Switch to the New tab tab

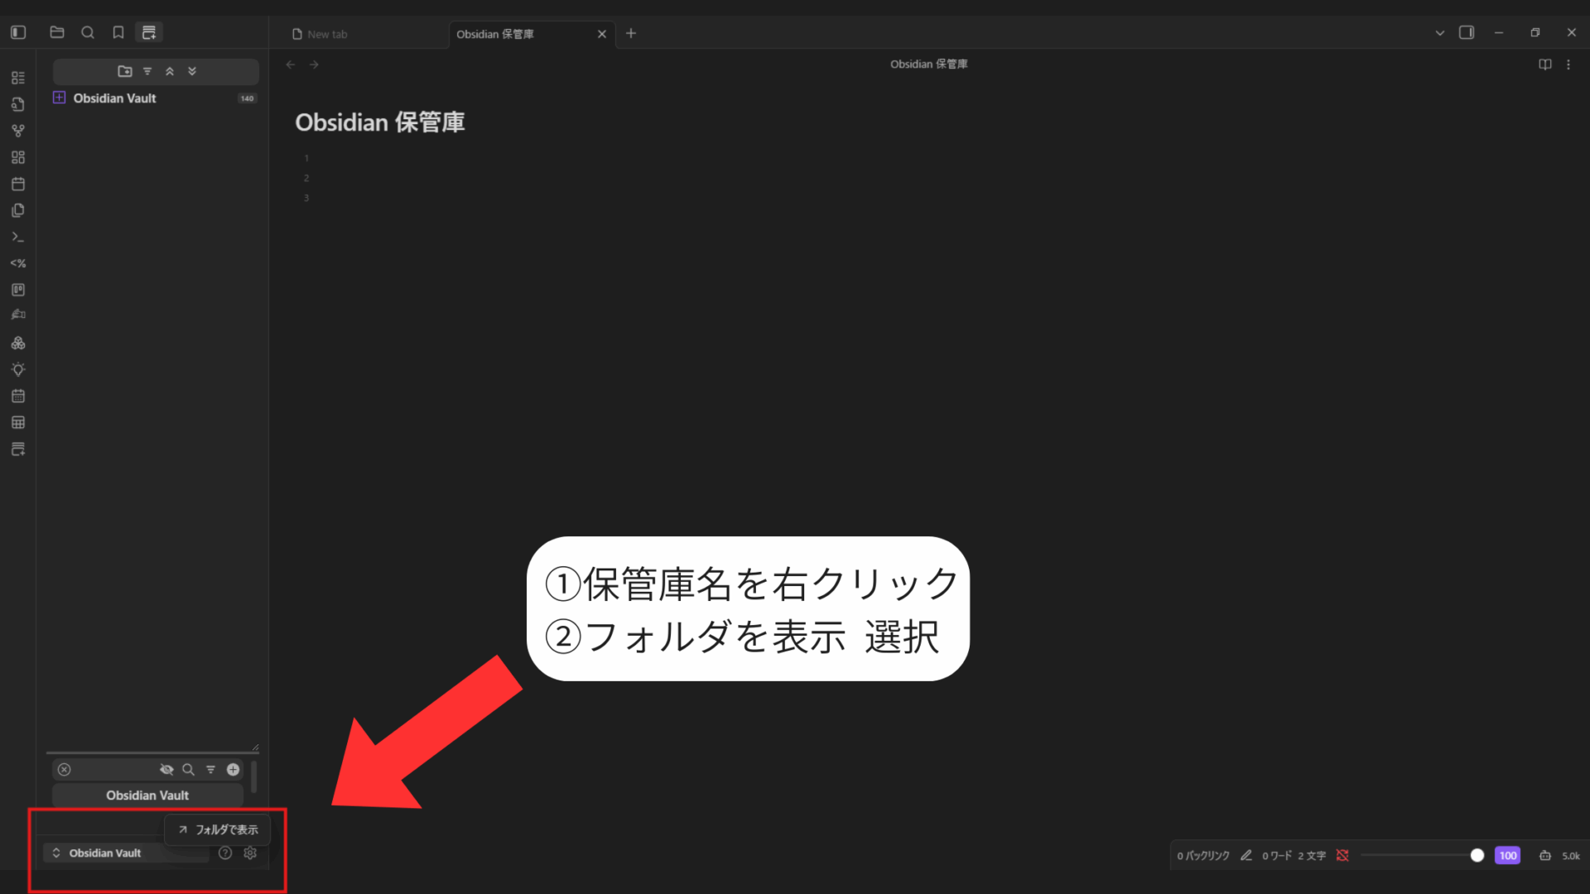point(327,34)
